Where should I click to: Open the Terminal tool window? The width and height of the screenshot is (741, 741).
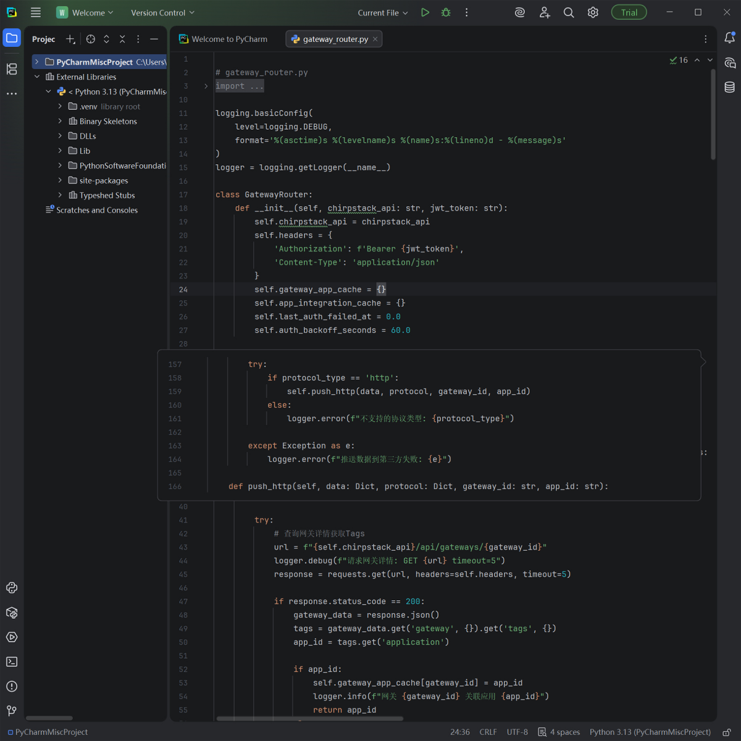click(12, 662)
